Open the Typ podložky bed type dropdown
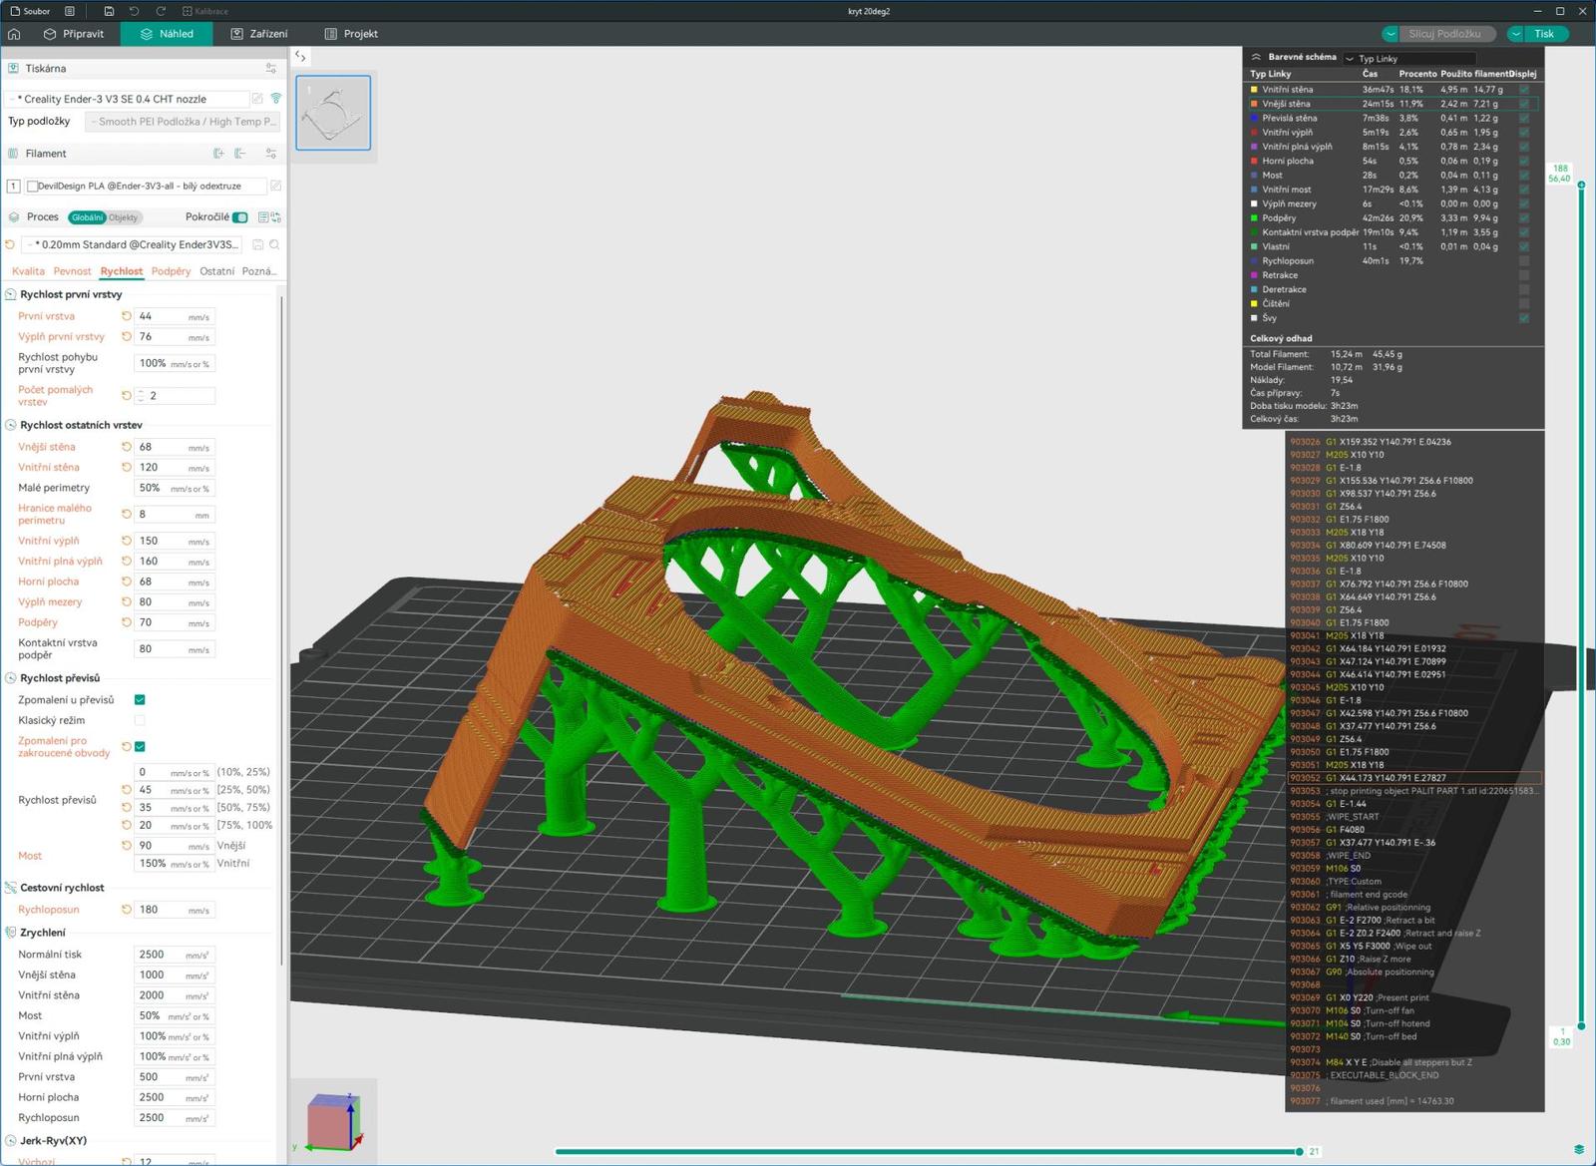The width and height of the screenshot is (1596, 1166). coord(182,122)
